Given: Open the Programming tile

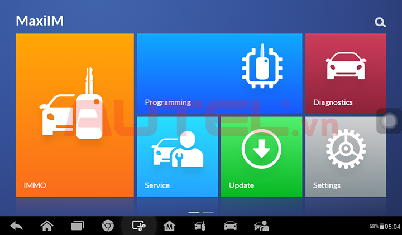Looking at the screenshot, I should pyautogui.click(x=219, y=74).
